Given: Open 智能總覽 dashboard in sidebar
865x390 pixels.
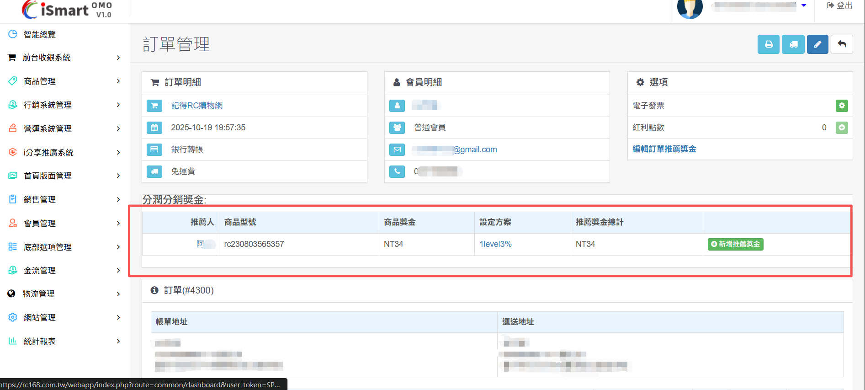Looking at the screenshot, I should coord(40,35).
